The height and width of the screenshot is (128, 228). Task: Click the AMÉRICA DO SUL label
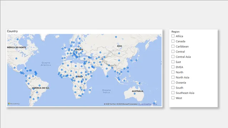(x=41, y=88)
